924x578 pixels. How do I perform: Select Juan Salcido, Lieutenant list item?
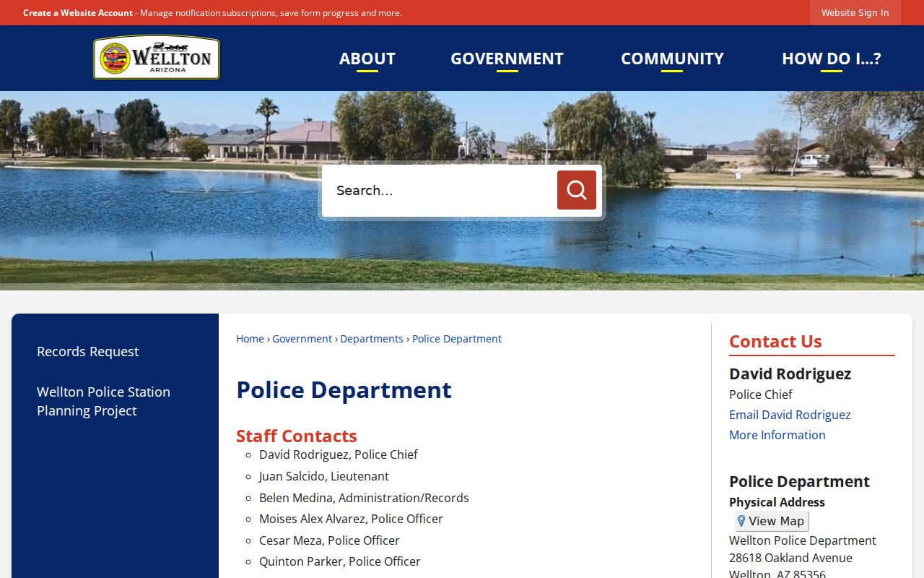point(324,476)
